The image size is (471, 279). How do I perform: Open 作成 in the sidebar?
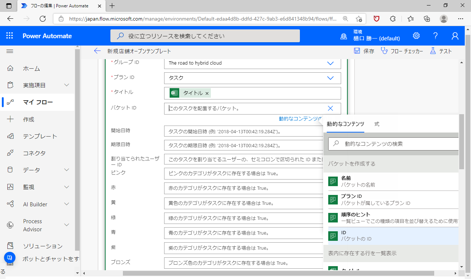(29, 119)
